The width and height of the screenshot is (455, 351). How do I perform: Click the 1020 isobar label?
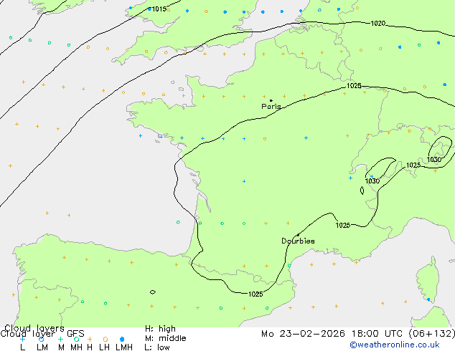click(378, 23)
